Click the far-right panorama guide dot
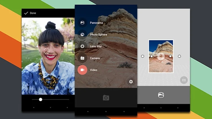The image size is (212, 119). coord(179,56)
